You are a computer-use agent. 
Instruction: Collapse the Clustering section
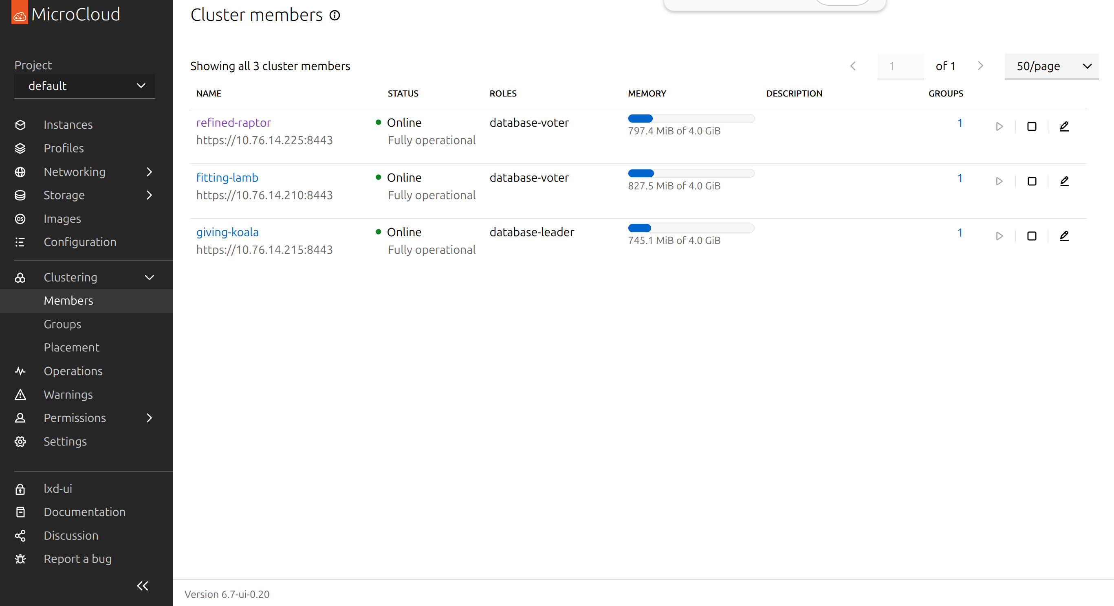pos(149,277)
